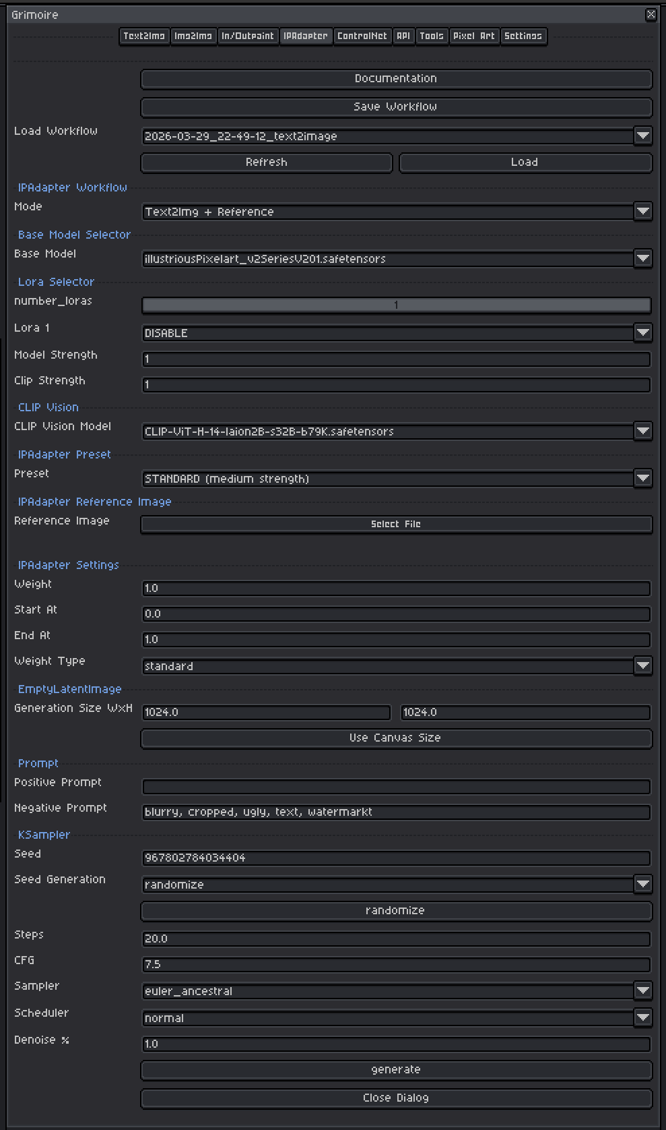
Task: Open the Tools tab
Action: click(x=432, y=36)
